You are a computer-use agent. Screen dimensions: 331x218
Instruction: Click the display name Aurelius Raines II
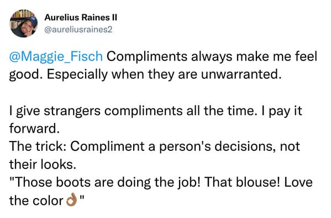[81, 18]
